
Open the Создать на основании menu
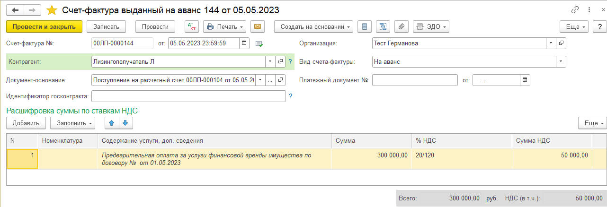(x=313, y=26)
